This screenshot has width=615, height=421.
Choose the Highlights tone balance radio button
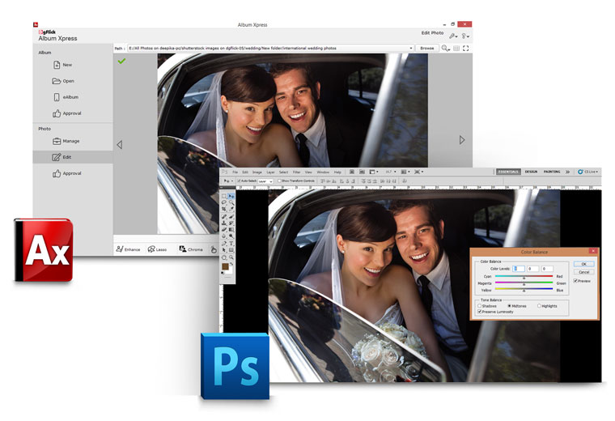540,305
